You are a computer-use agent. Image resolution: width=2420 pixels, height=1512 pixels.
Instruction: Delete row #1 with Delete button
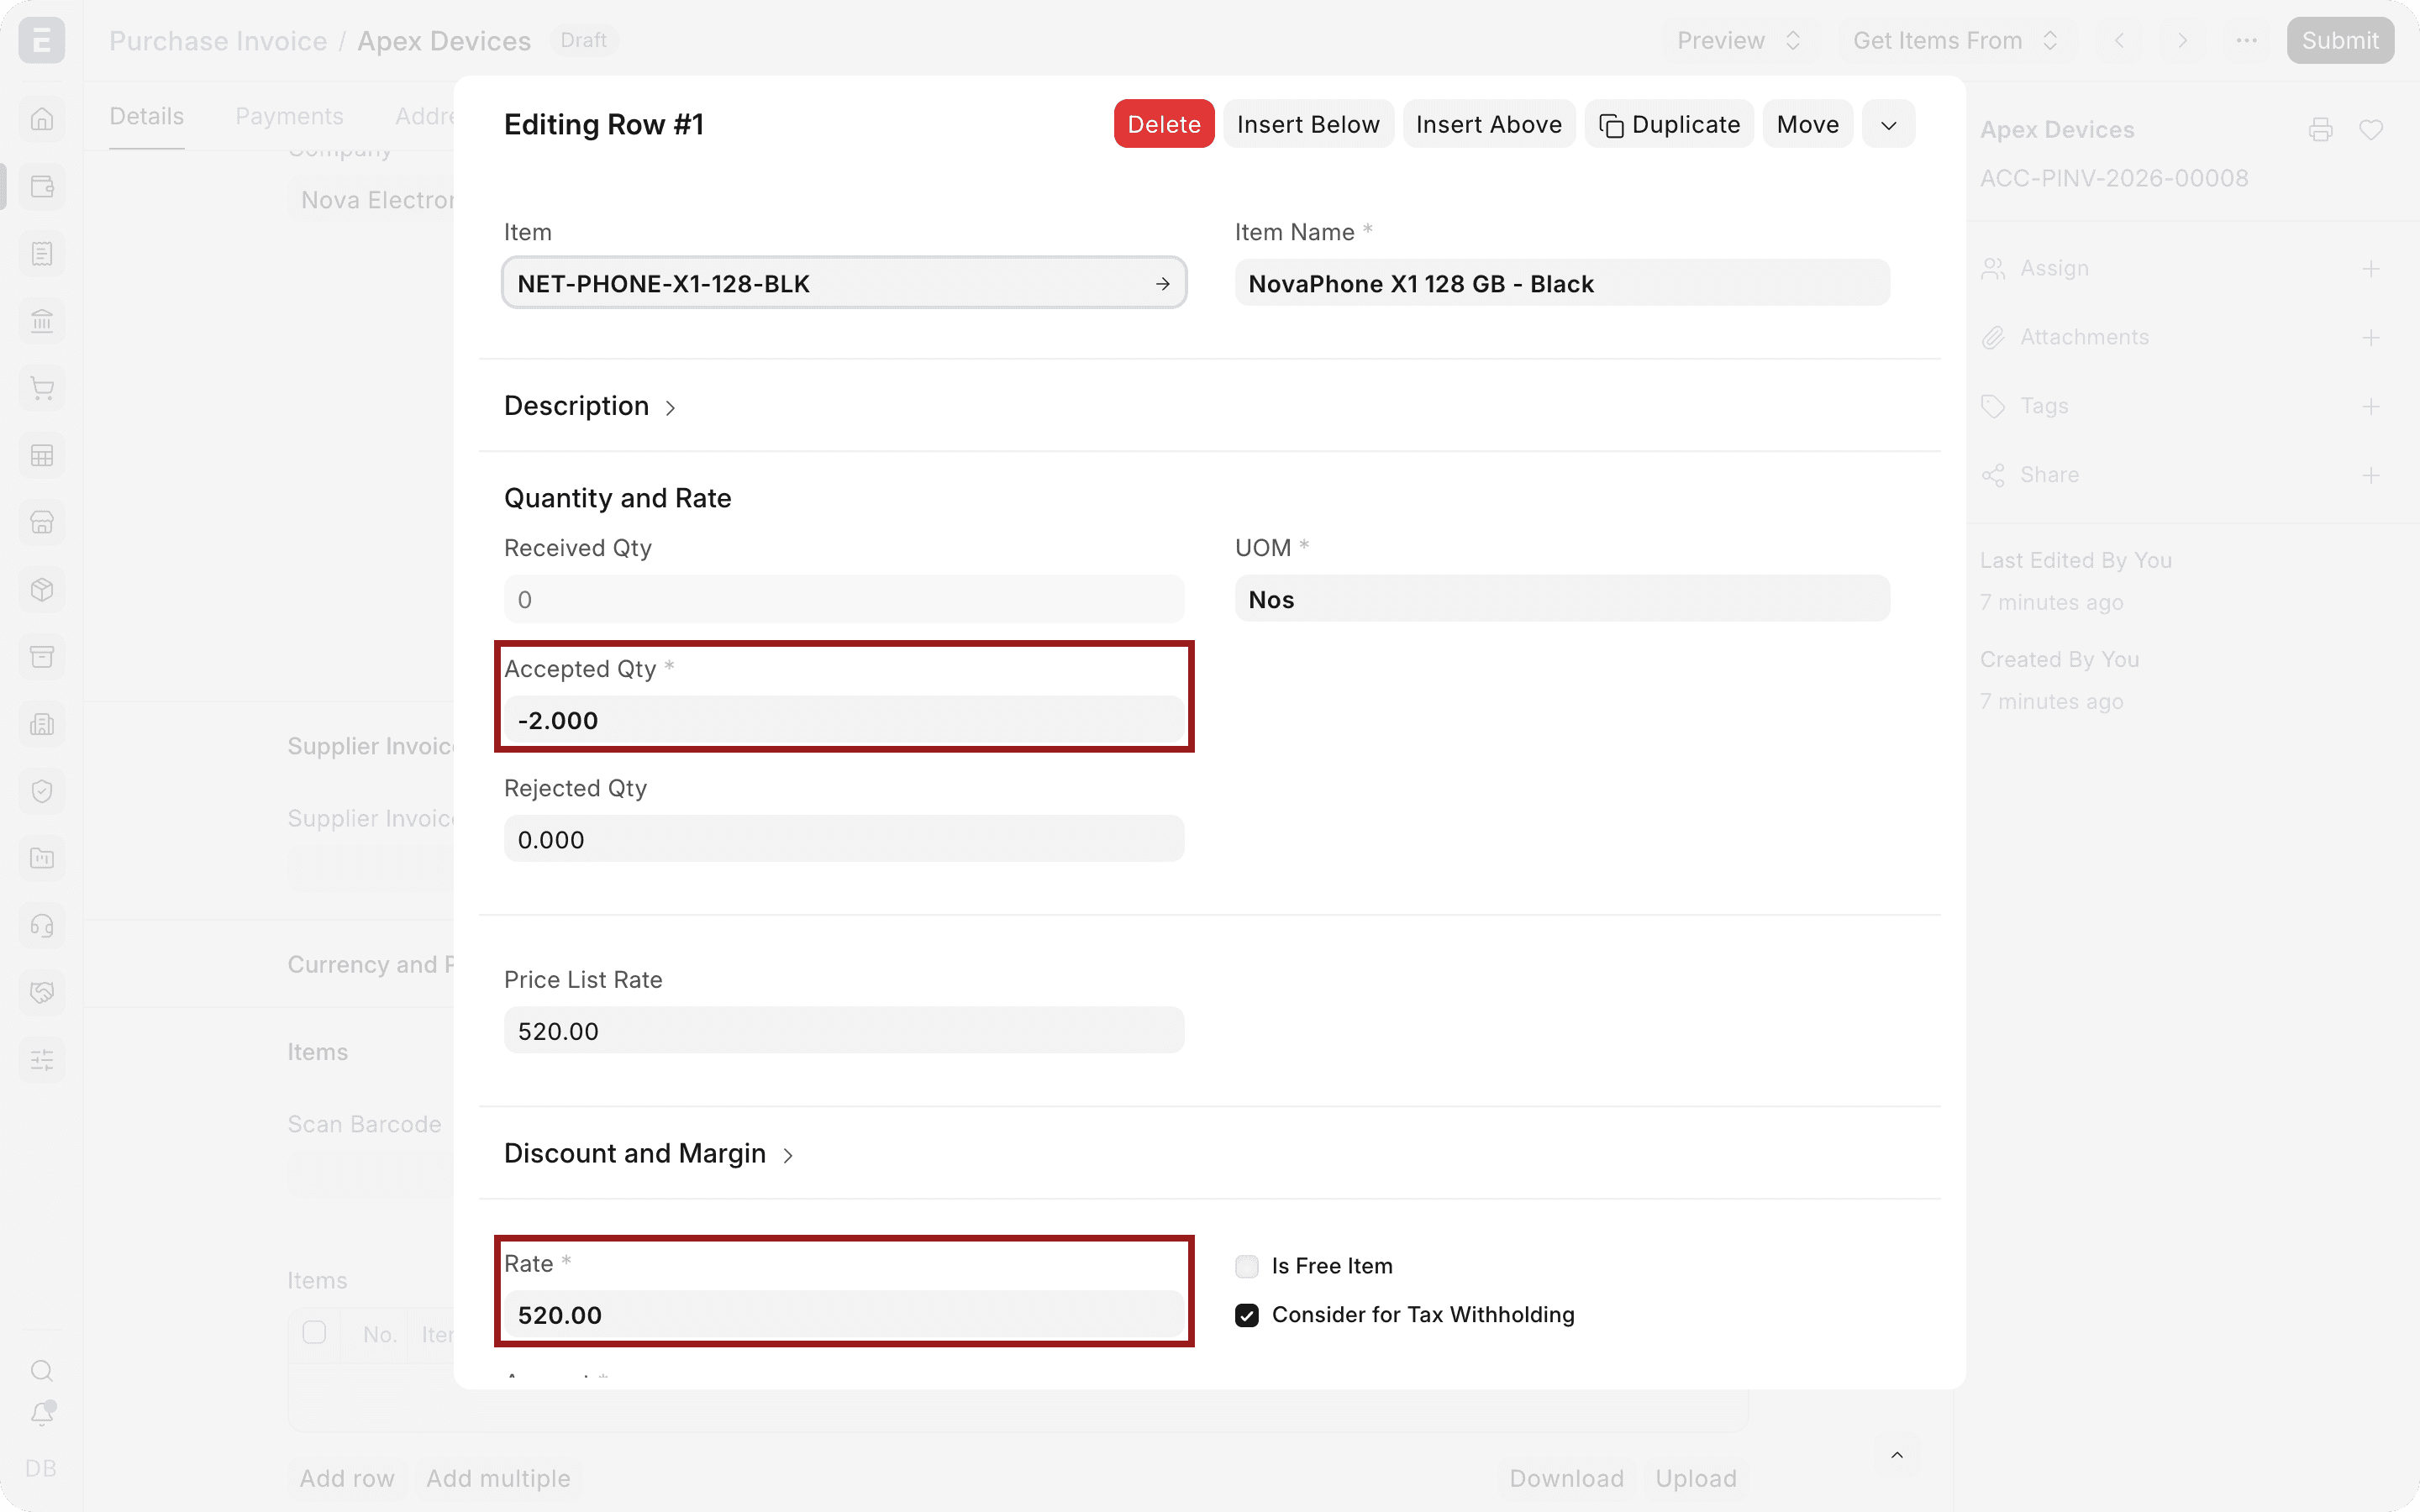pos(1164,125)
